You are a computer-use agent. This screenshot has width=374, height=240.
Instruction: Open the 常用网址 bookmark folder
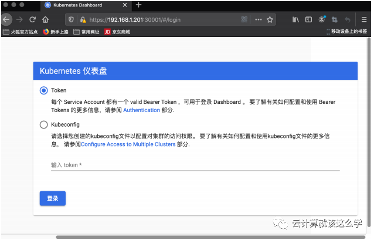(86, 32)
